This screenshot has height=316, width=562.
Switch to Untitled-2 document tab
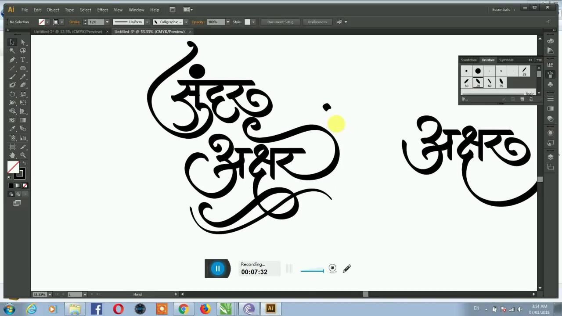[x=68, y=32]
